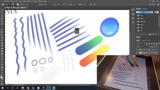The image size is (160, 90).
Task: Expand the CMYK swatch folder
Action: coord(137,18)
